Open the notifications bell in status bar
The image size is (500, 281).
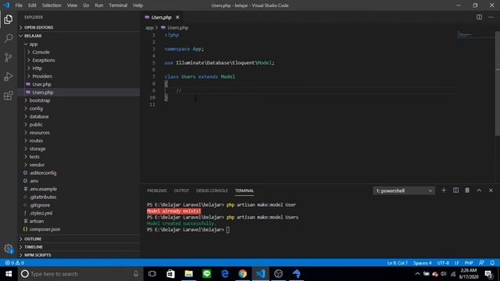[x=492, y=263]
